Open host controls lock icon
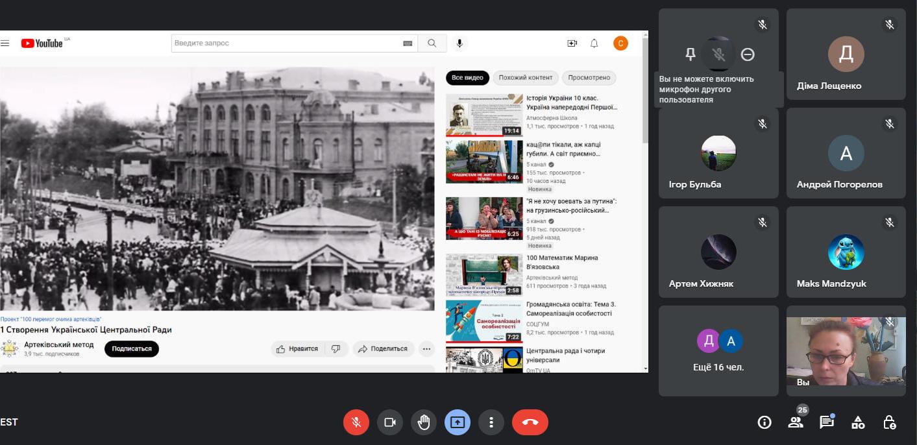Image resolution: width=917 pixels, height=445 pixels. (x=889, y=422)
